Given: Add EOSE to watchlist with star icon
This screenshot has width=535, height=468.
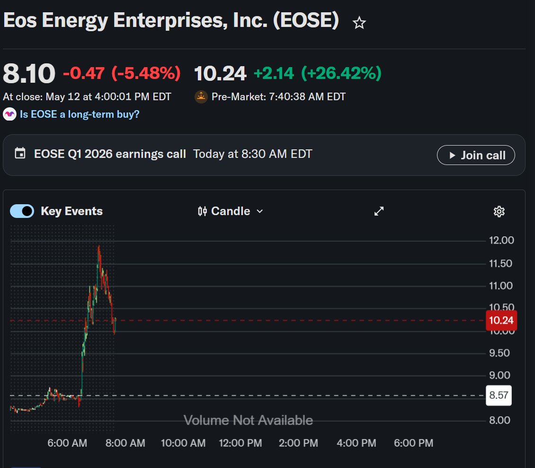Looking at the screenshot, I should (359, 23).
